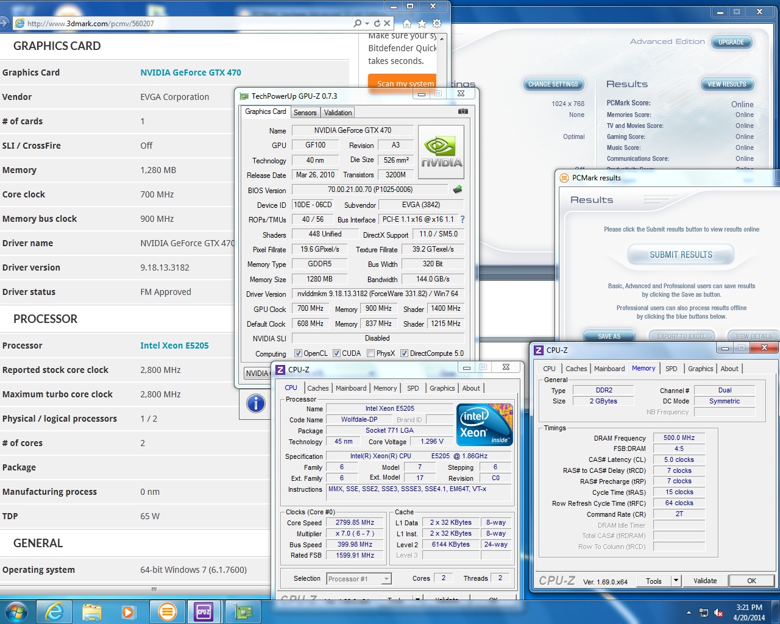The width and height of the screenshot is (780, 624).
Task: Show hidden system tray icons arrow
Action: coord(689,612)
